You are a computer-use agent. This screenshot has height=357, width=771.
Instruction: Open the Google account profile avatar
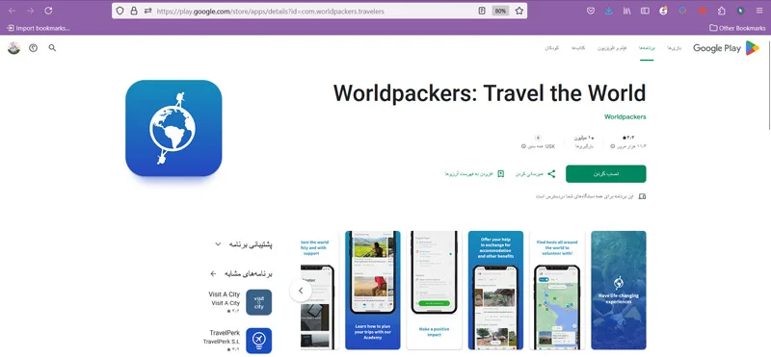[x=13, y=48]
